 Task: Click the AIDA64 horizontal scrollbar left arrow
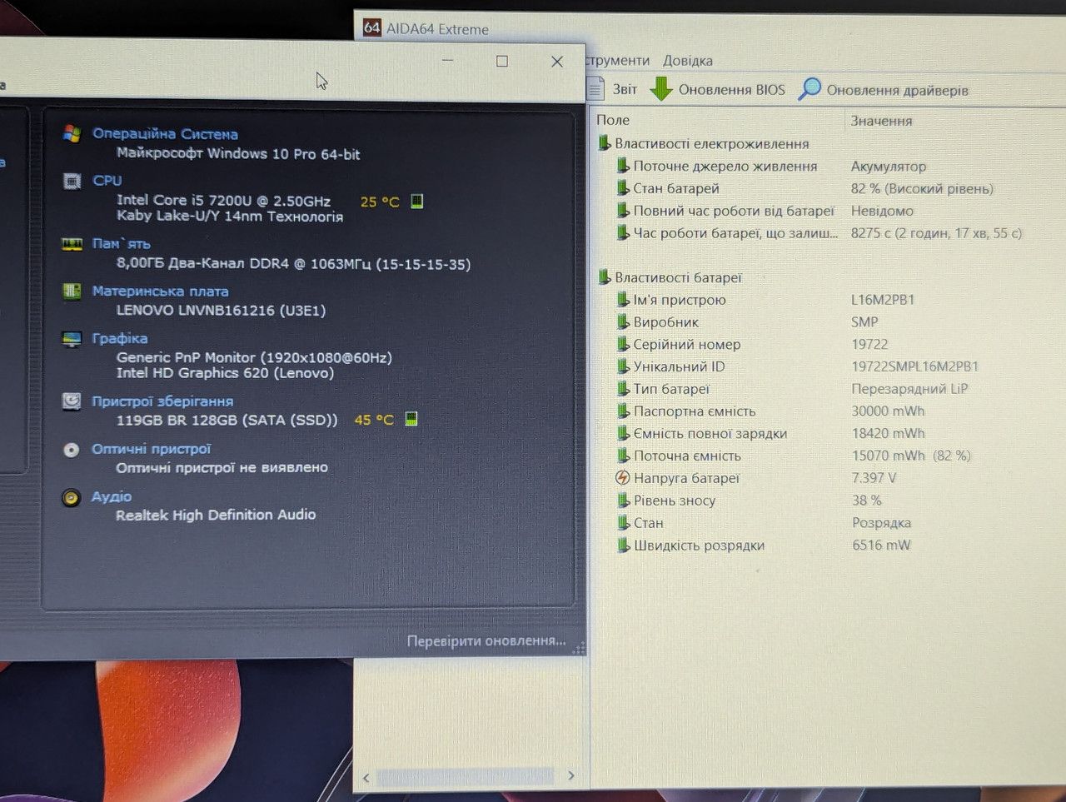coord(366,777)
